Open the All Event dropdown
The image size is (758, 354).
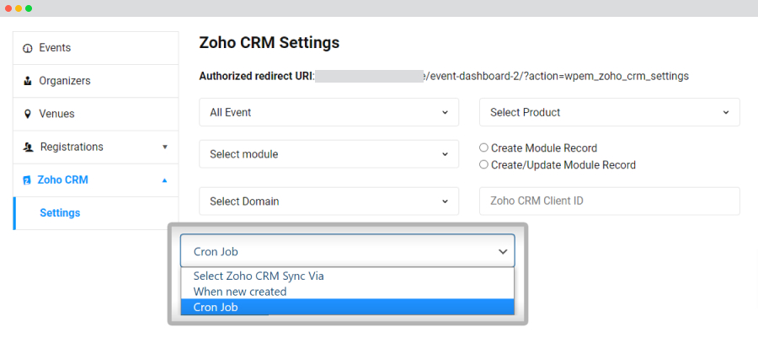(328, 112)
